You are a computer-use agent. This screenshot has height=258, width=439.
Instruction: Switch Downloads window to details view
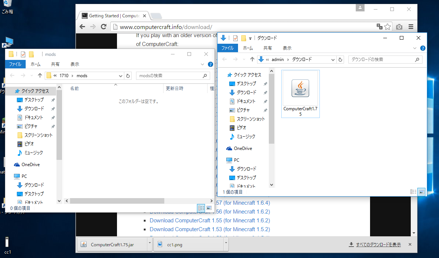[413, 191]
